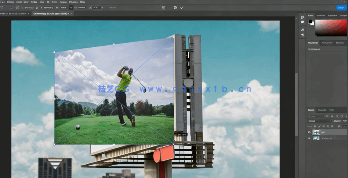The image size is (348, 178).
Task: Open the interpolation dropdown arrow
Action: coord(102,7)
